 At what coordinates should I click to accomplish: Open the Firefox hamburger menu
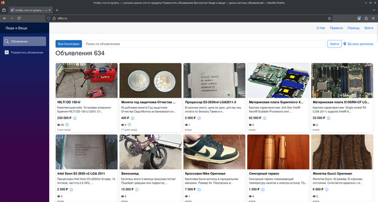(373, 18)
